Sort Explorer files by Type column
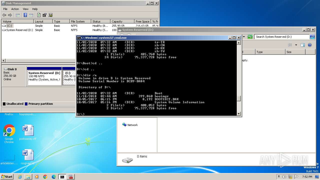 click(270, 52)
